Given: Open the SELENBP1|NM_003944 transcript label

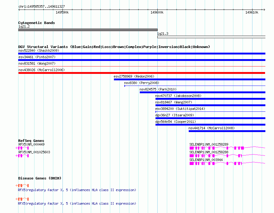Looking at the screenshot, I should click(206, 160).
